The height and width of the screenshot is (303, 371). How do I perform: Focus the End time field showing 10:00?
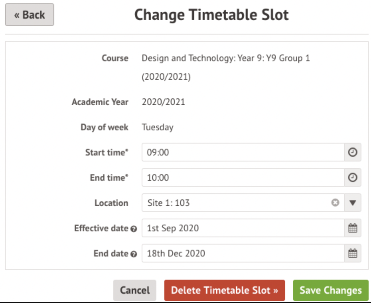[x=243, y=178]
